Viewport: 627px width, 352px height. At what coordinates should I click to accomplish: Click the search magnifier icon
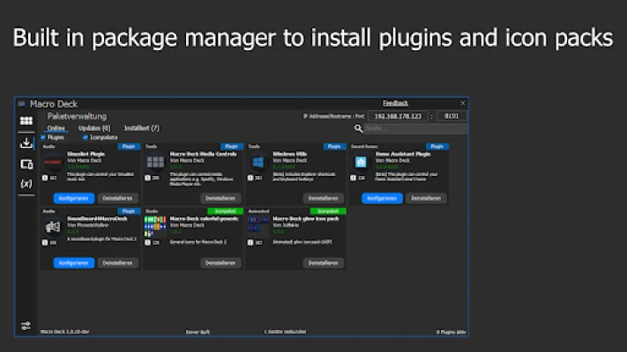tap(358, 128)
